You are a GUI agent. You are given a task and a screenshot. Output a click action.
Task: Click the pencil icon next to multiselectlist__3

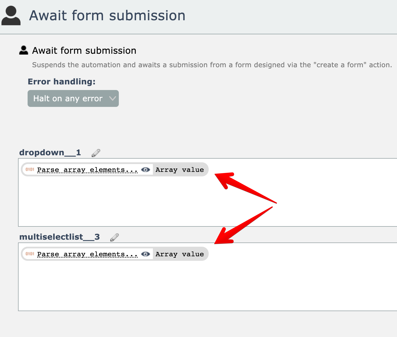(114, 237)
